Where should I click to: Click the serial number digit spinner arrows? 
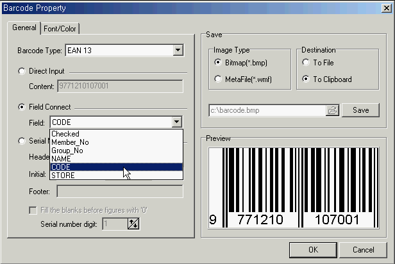pyautogui.click(x=133, y=224)
